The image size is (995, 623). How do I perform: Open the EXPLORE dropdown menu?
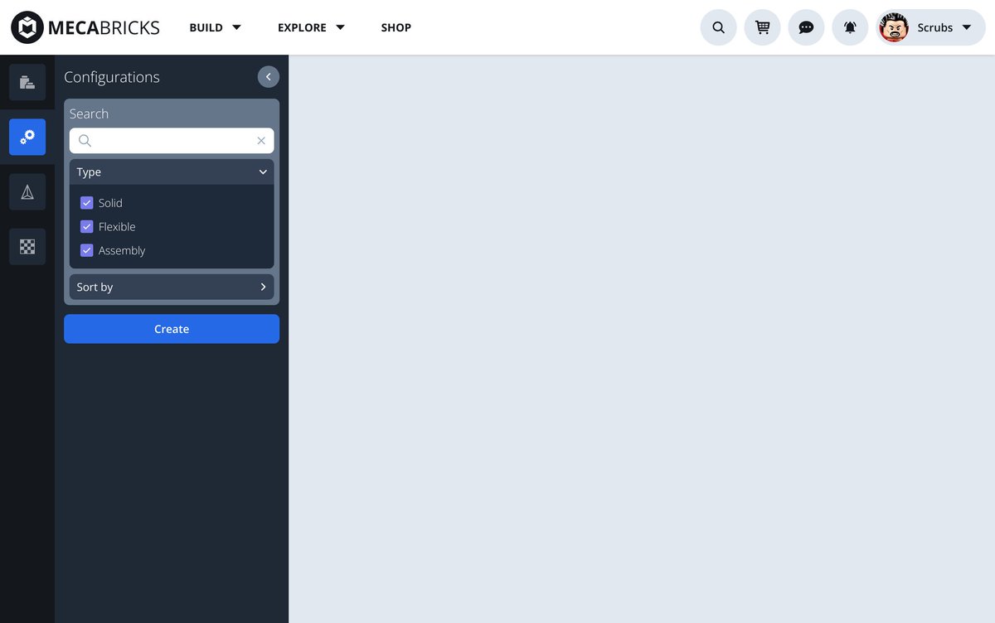coord(311,27)
